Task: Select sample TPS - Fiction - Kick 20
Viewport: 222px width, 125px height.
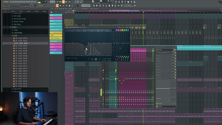Action: (x=21, y=86)
